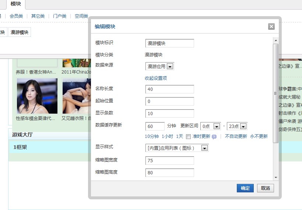Image resolution: width=302 pixels, height=210 pixels.
Task: Click the help icon beside 准时更新
Action: [x=214, y=137]
